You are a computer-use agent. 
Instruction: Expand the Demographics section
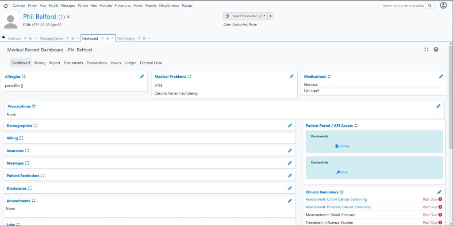(35, 126)
